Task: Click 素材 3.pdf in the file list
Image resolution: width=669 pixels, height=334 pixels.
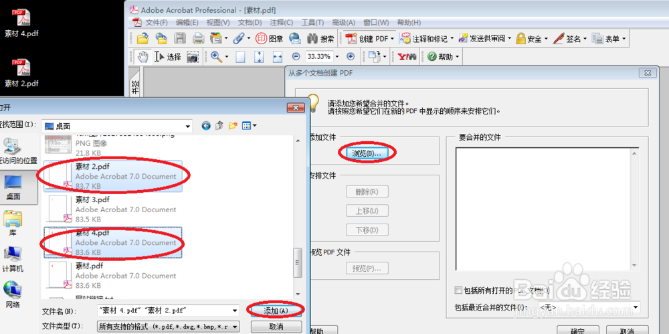Action: point(114,210)
